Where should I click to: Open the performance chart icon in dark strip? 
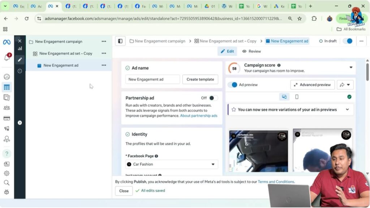pos(20,49)
